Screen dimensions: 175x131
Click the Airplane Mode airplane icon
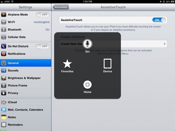tap(4, 14)
